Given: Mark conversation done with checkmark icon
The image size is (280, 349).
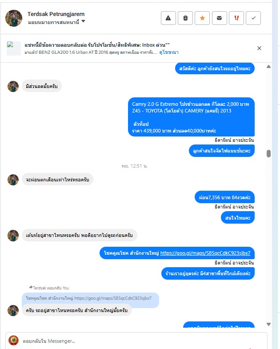Looking at the screenshot, I should pyautogui.click(x=253, y=18).
